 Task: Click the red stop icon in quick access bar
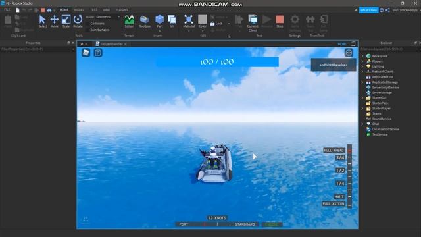coord(43,10)
